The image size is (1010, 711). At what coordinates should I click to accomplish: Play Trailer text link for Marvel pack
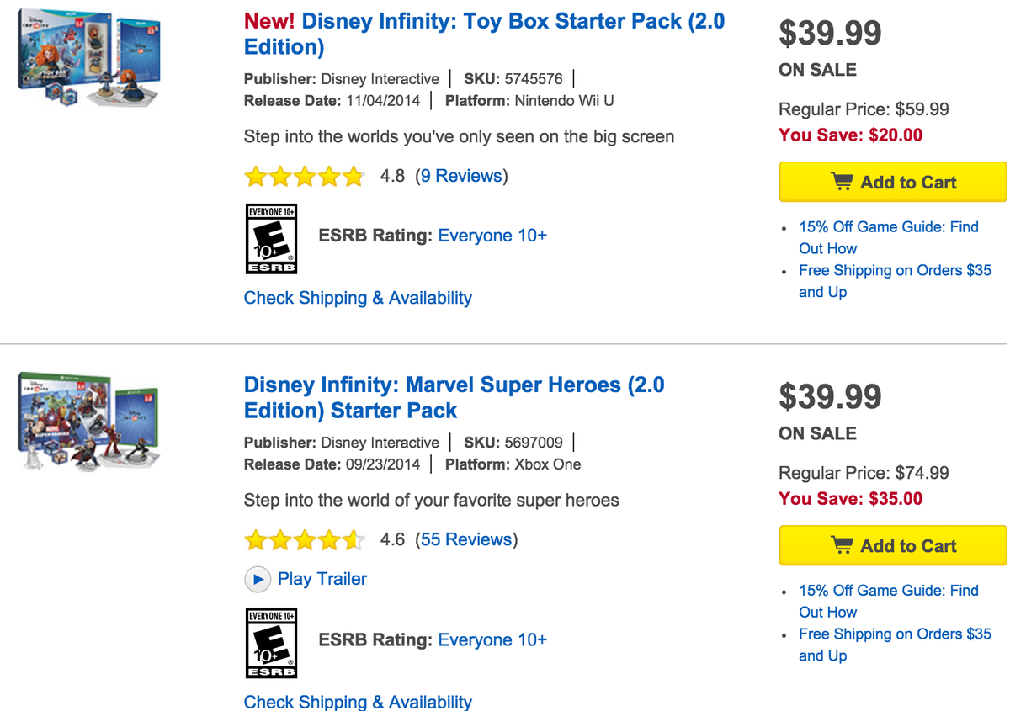click(x=322, y=579)
